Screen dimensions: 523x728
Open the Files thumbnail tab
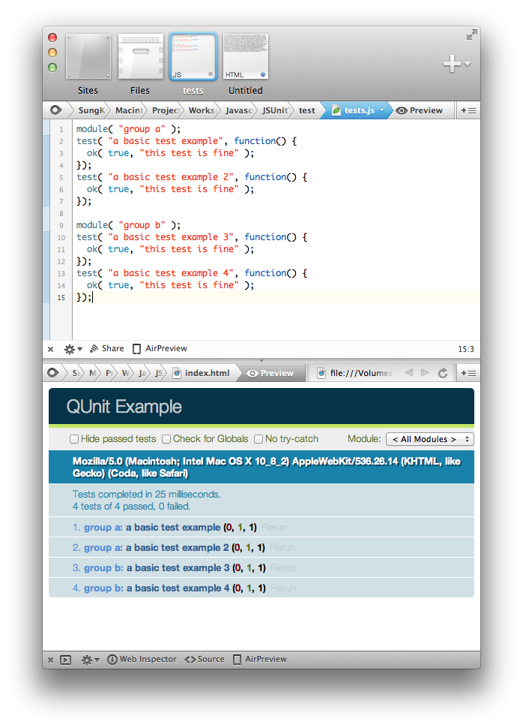pyautogui.click(x=140, y=56)
